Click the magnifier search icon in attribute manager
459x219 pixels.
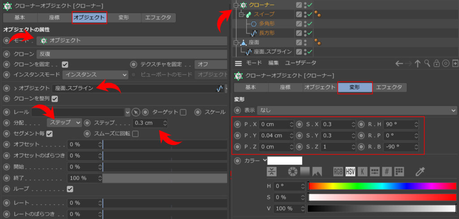tap(428, 64)
